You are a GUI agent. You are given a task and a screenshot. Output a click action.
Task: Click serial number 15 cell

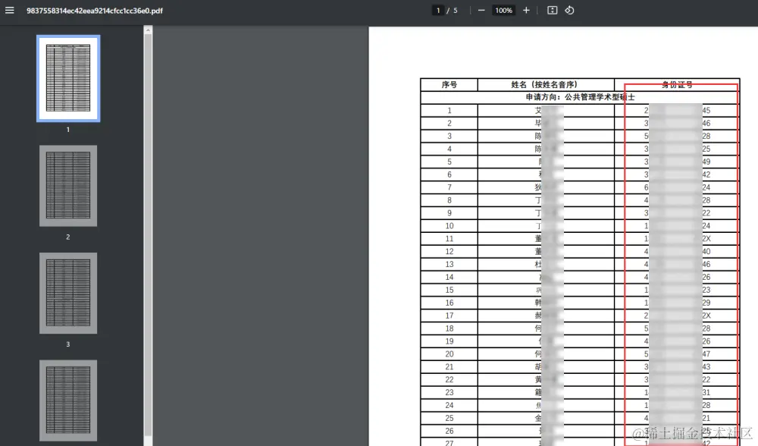(x=449, y=290)
